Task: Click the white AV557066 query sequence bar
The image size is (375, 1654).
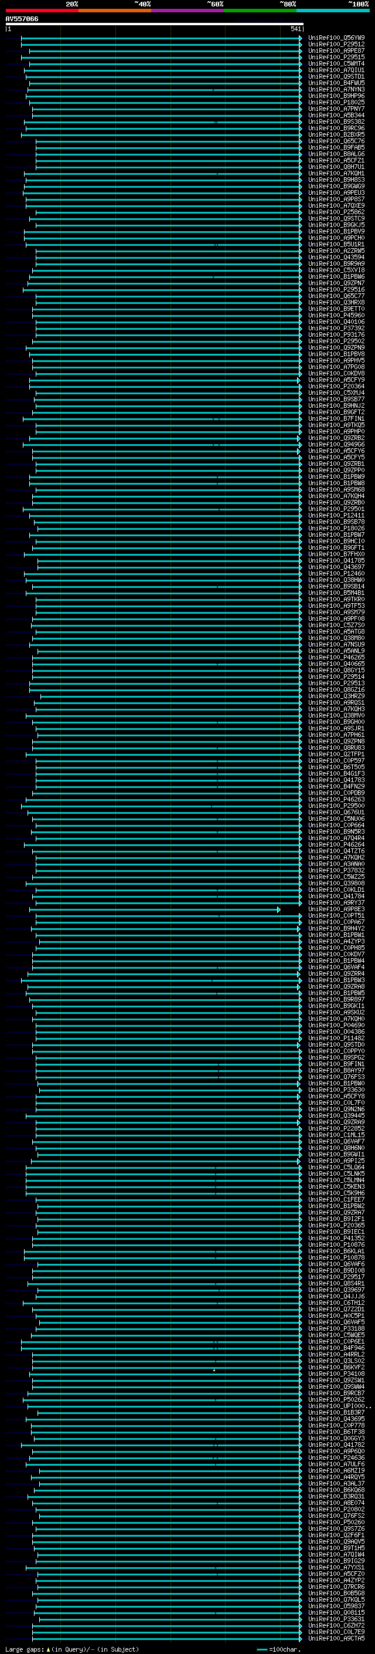Action: 154,25
